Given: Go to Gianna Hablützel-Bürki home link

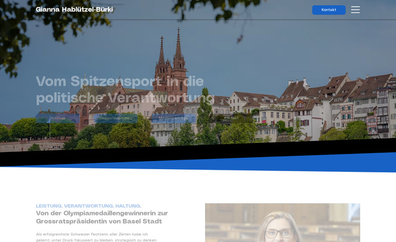Looking at the screenshot, I should [74, 10].
